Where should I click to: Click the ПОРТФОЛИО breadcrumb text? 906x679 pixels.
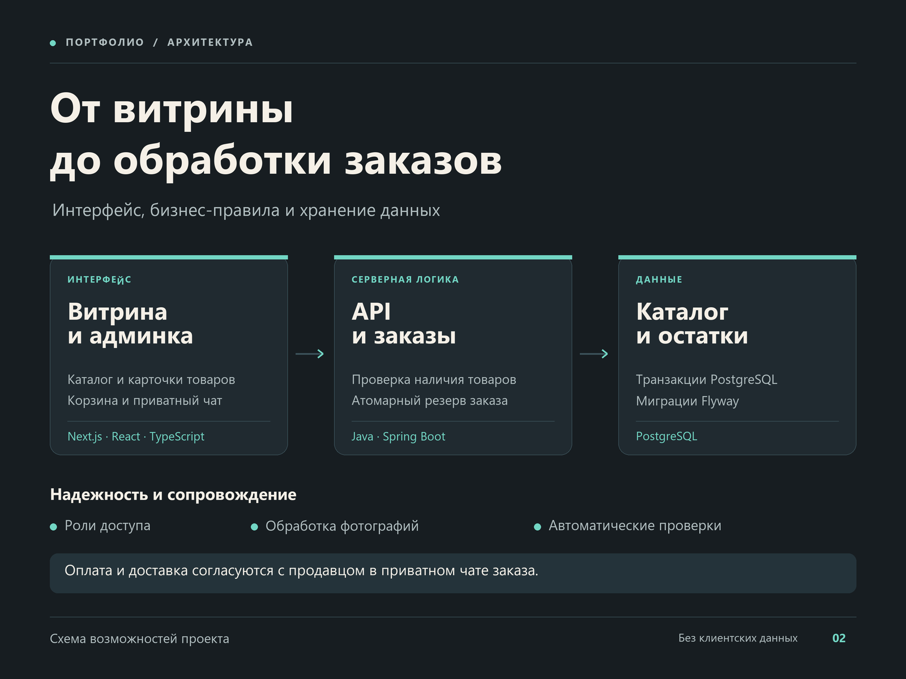coord(105,42)
